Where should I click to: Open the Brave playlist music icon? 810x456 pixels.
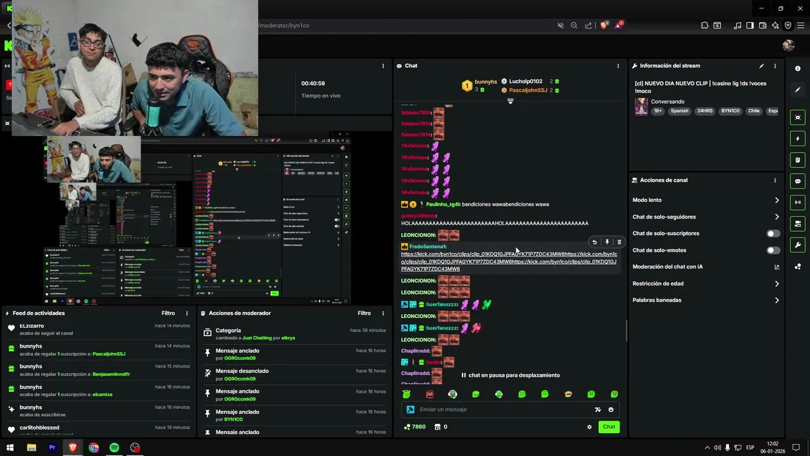pyautogui.click(x=737, y=25)
